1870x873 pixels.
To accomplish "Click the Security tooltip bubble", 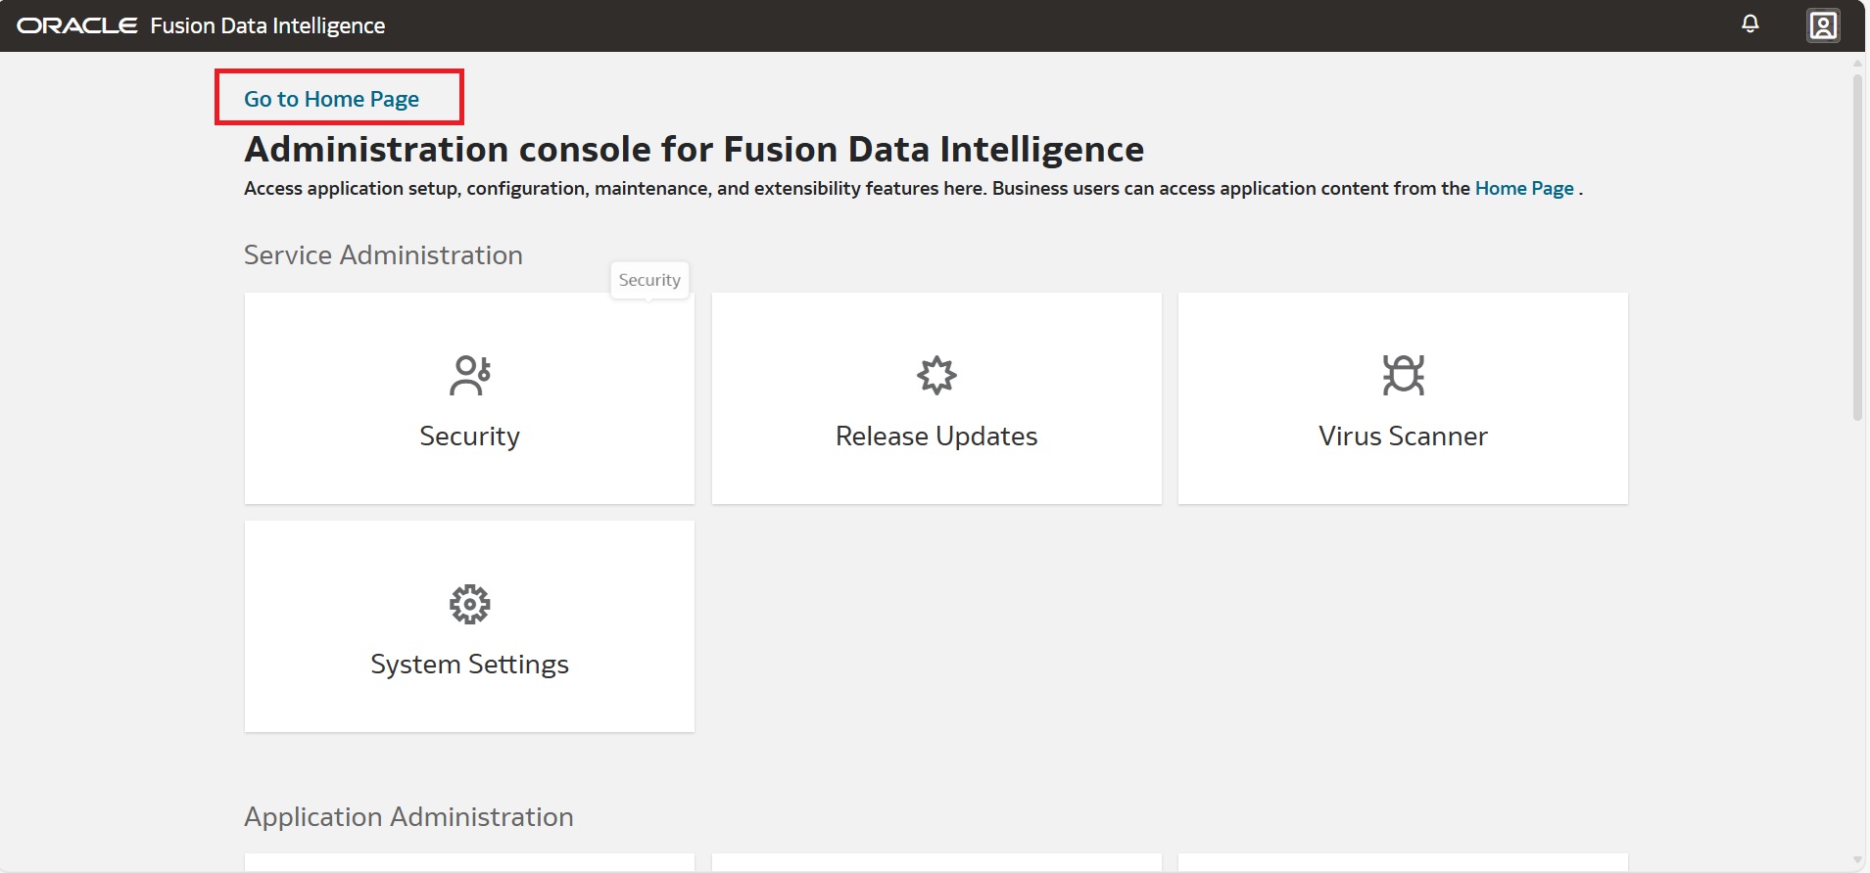I will point(648,280).
